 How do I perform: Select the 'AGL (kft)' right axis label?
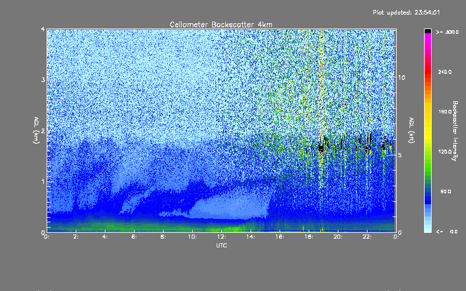pyautogui.click(x=411, y=130)
